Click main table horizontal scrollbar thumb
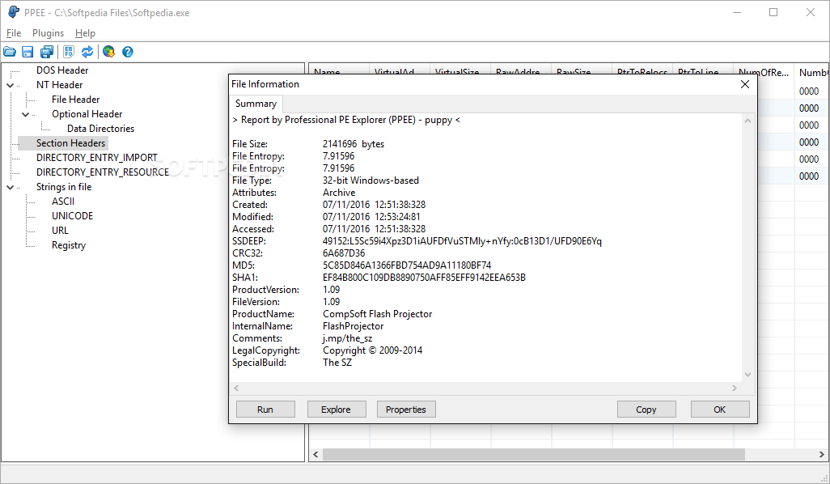 coord(534,454)
